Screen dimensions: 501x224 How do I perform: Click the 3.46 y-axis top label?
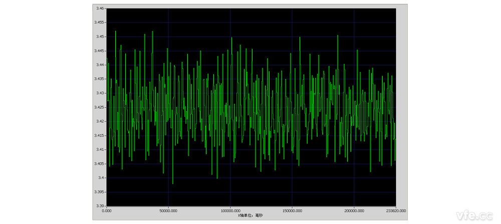pyautogui.click(x=100, y=8)
